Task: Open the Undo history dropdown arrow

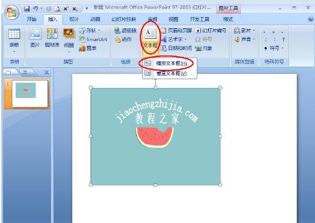Action: (x=41, y=8)
